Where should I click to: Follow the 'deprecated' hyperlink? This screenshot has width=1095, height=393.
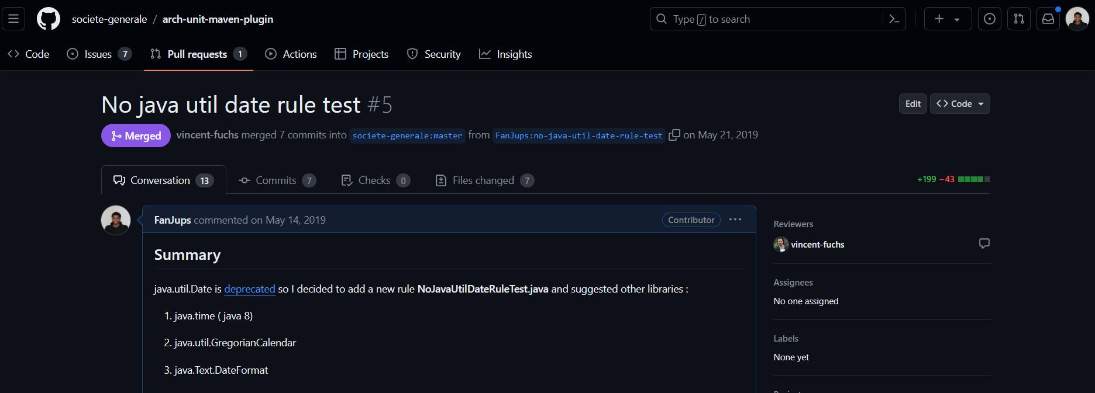[249, 289]
